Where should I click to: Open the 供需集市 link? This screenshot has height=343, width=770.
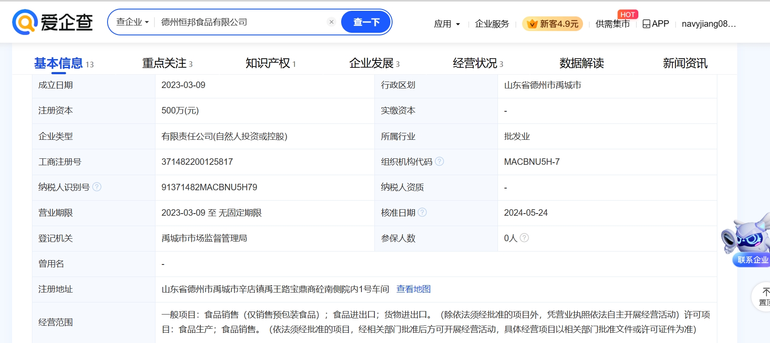click(x=612, y=24)
